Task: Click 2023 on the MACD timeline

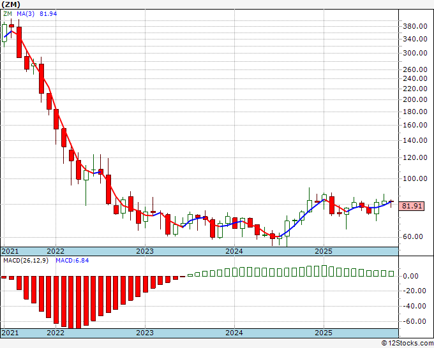Action: tap(145, 333)
